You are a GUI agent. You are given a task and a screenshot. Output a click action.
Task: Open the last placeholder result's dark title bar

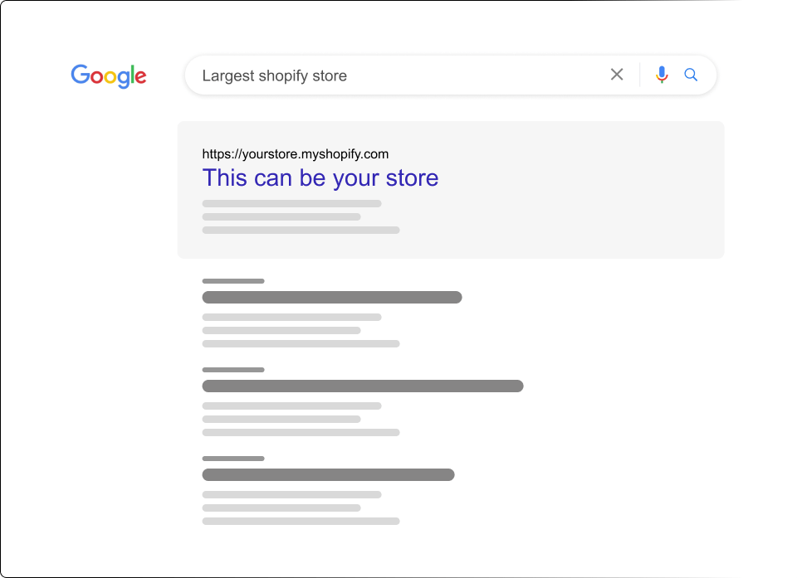pos(328,474)
